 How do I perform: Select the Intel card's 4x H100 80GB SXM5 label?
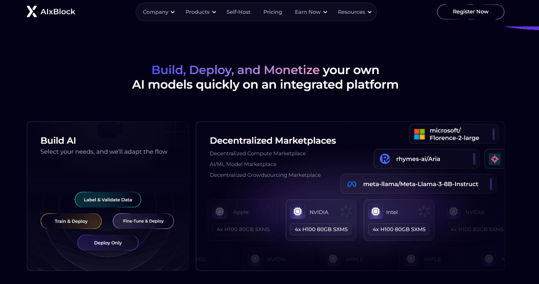click(x=399, y=229)
